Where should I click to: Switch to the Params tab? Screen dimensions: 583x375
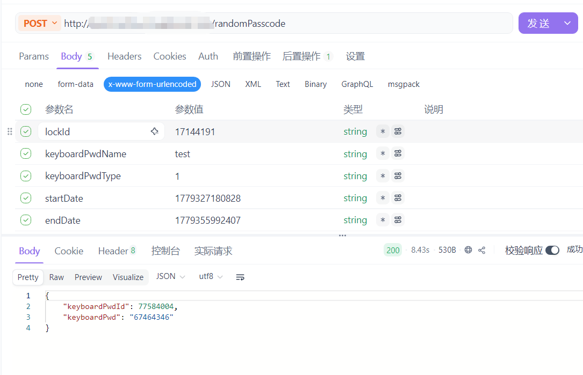click(x=34, y=56)
